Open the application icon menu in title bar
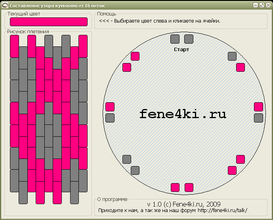Image resolution: width=273 pixels, height=220 pixels. [4, 5]
